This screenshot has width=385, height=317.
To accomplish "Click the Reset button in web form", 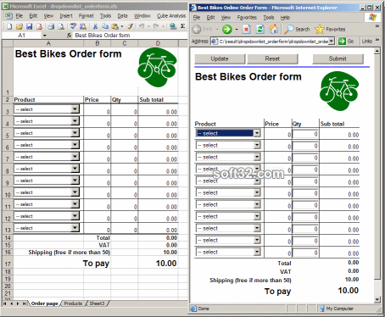I will pos(272,58).
